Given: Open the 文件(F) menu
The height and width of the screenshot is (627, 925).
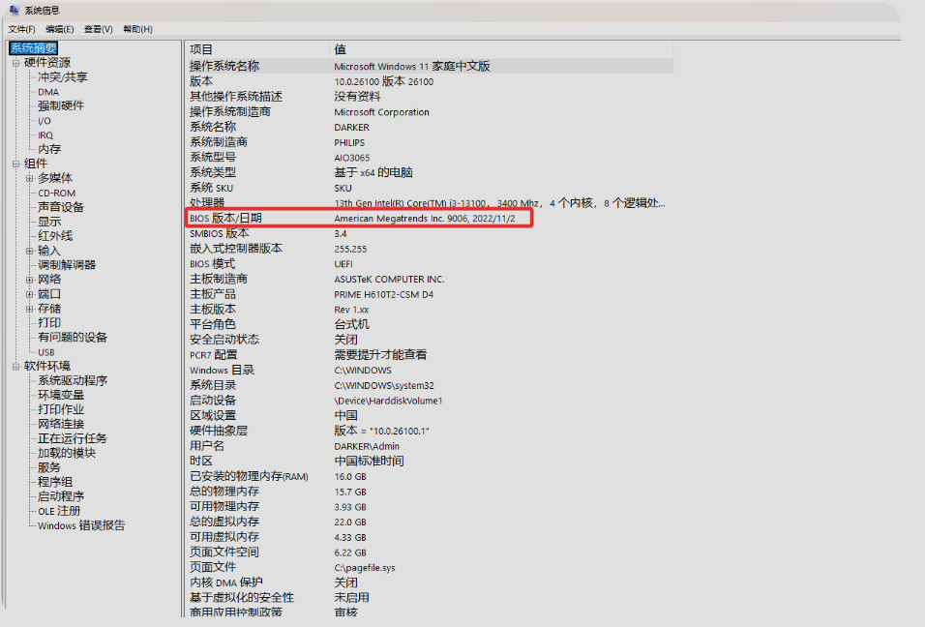Looking at the screenshot, I should point(21,29).
